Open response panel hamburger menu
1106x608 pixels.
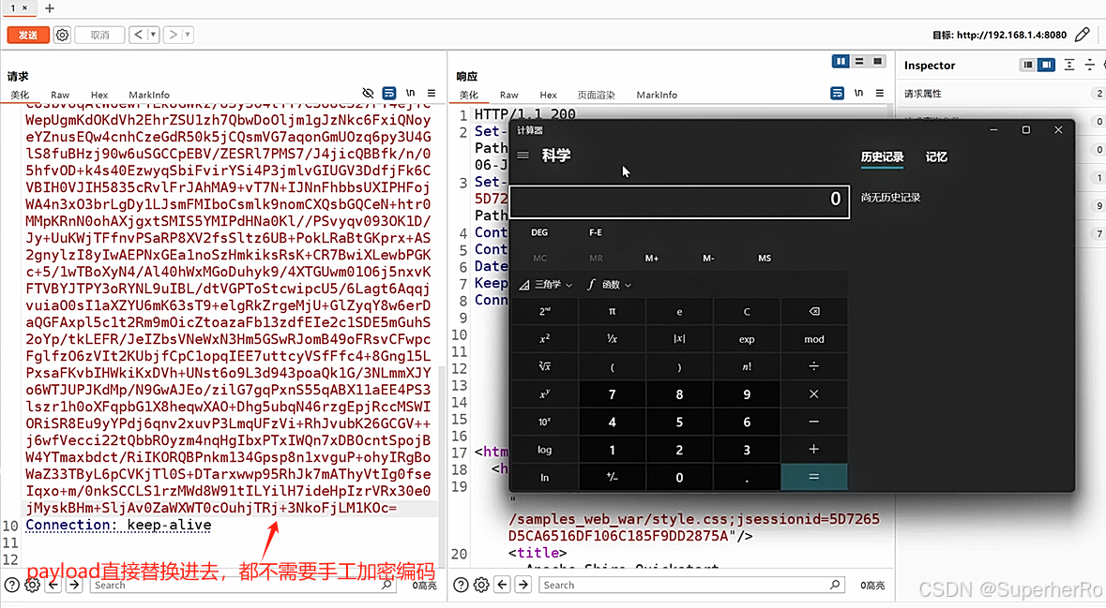(880, 93)
